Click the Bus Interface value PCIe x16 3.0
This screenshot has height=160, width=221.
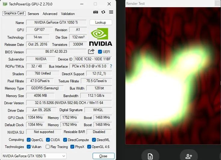pos(89,66)
